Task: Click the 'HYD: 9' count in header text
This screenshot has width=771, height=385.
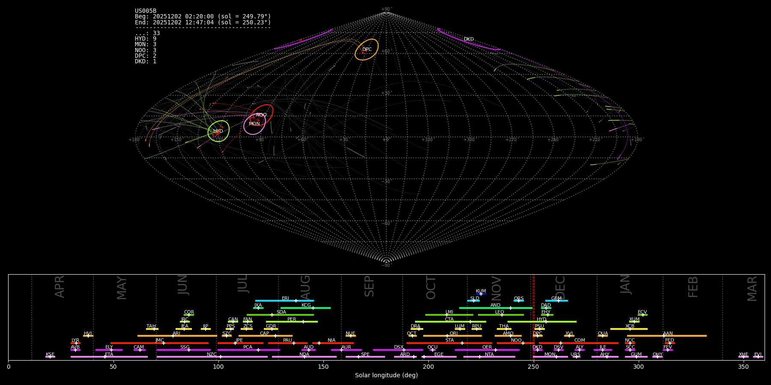Action: 146,39
